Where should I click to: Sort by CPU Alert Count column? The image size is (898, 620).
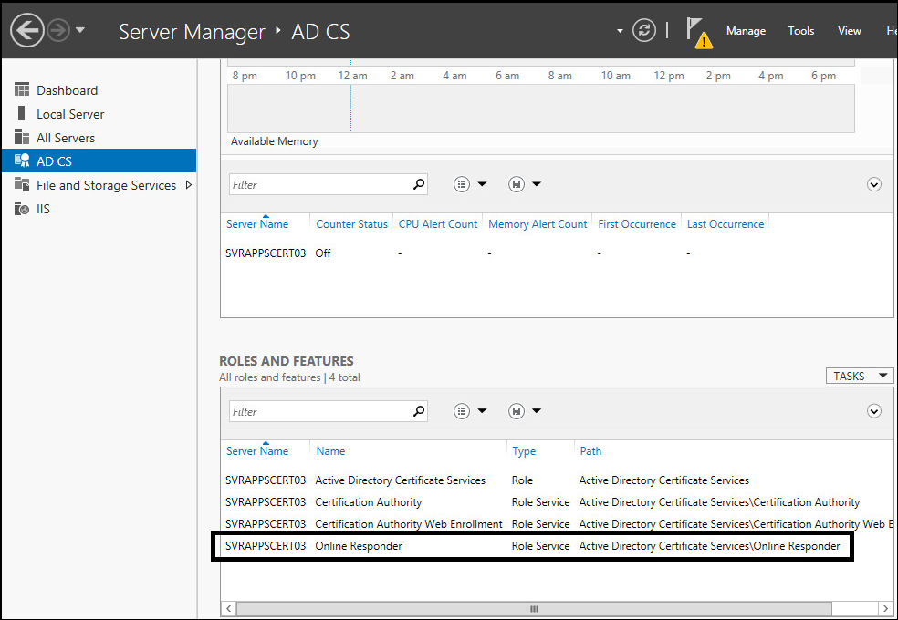click(x=437, y=224)
